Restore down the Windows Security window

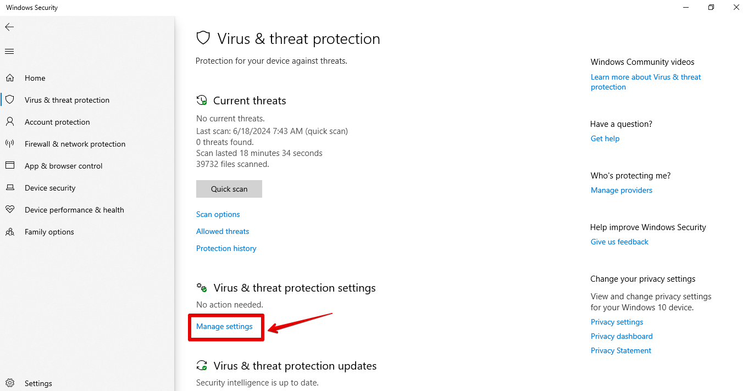pos(711,8)
